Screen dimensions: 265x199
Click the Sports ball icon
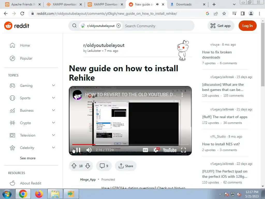point(12,98)
